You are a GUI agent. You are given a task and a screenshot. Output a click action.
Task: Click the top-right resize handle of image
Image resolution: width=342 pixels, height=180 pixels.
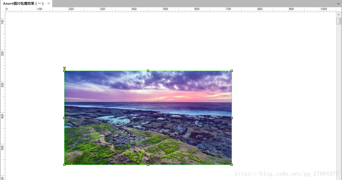pyautogui.click(x=232, y=71)
